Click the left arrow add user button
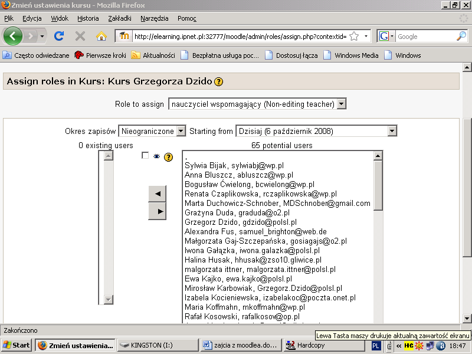 coord(157,194)
